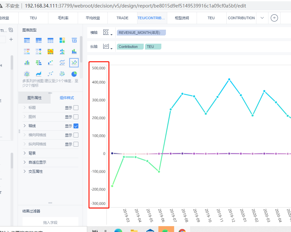Enable the 纵向网格线 display checkbox
The image size is (291, 232).
(76, 144)
